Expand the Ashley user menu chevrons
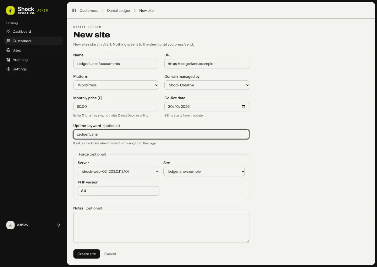 58,225
